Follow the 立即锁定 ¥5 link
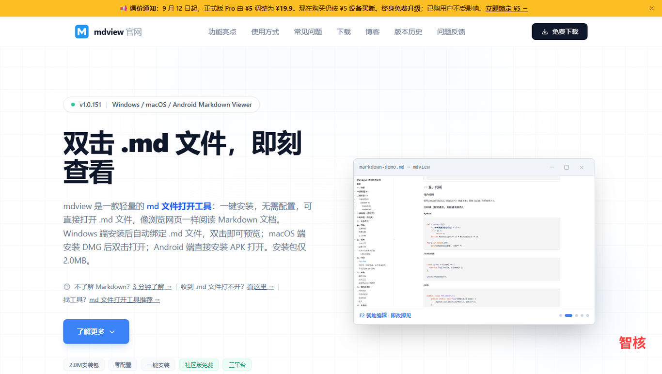Image resolution: width=662 pixels, height=374 pixels. (507, 8)
